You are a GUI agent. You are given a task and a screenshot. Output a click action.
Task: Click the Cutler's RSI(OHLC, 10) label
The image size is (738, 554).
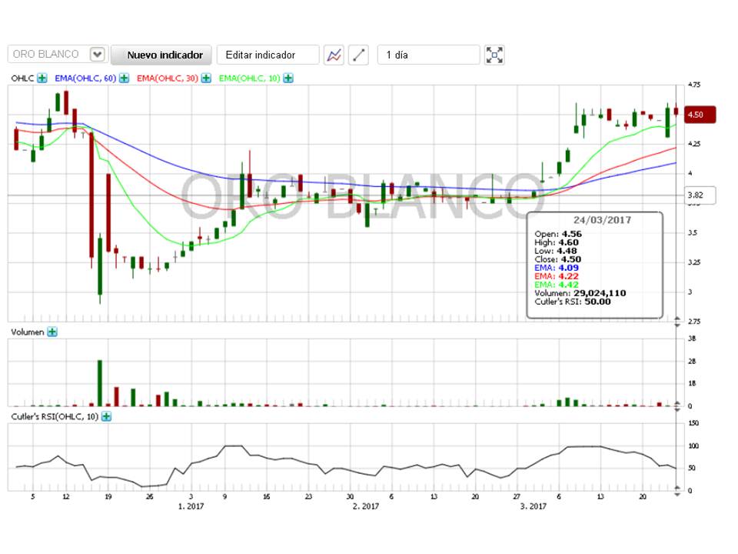click(x=55, y=416)
